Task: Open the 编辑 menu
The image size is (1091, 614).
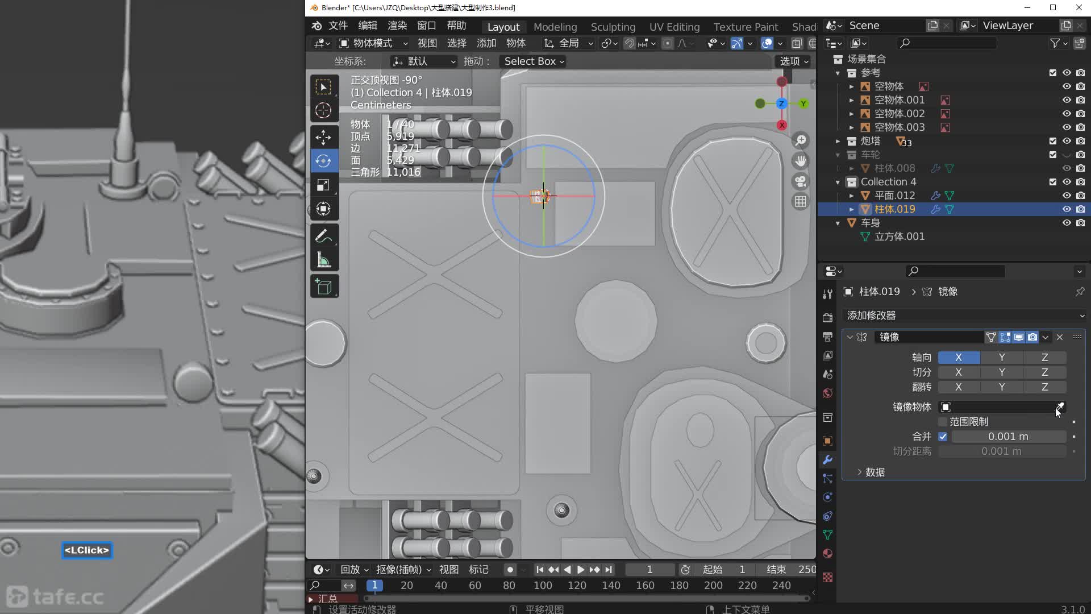Action: (x=367, y=26)
